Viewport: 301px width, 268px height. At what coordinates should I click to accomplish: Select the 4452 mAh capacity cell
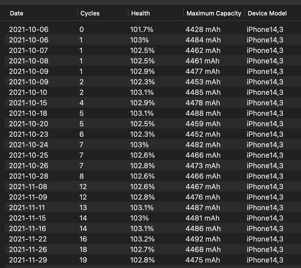203,134
